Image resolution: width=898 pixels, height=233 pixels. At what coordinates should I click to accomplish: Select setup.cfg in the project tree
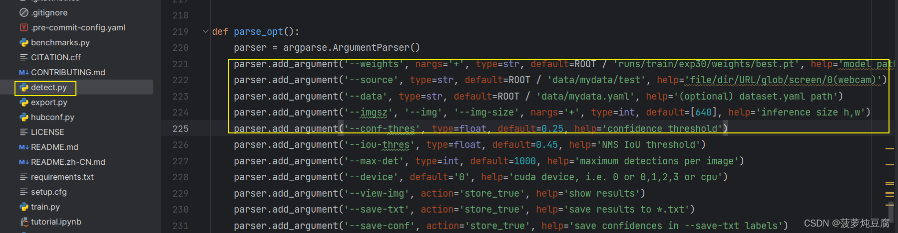49,192
